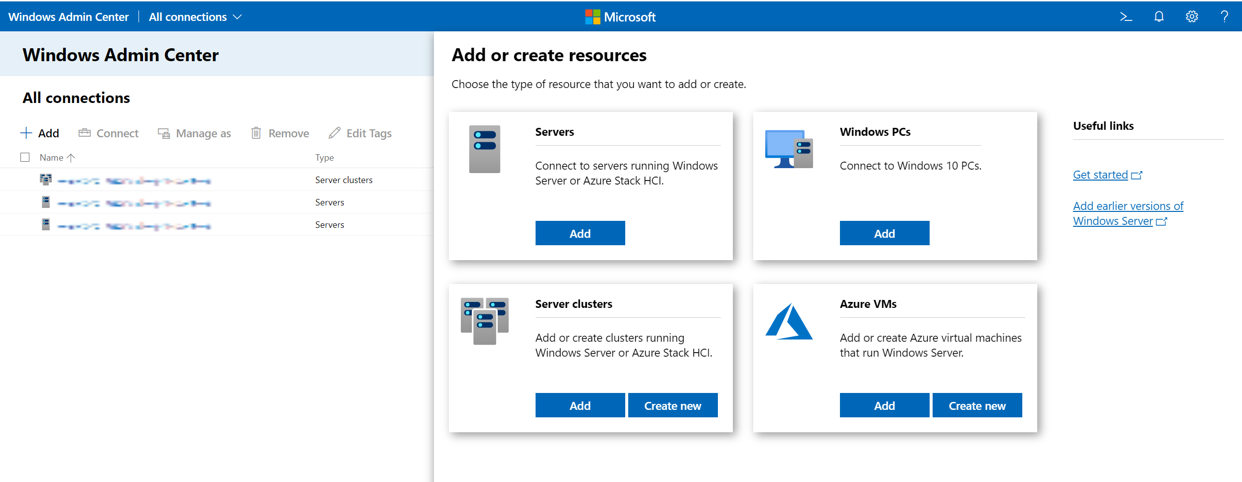This screenshot has width=1242, height=482.
Task: Click the Server clusters type cell
Action: (x=344, y=180)
